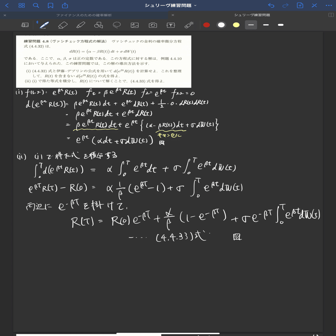Select the Image insert tool
The width and height of the screenshot is (336, 336).
(135, 25)
